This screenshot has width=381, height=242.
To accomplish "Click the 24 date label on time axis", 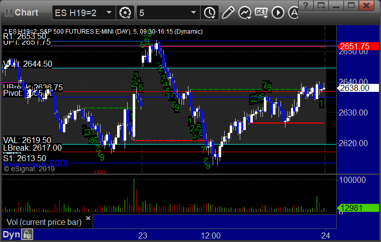I will [325, 235].
